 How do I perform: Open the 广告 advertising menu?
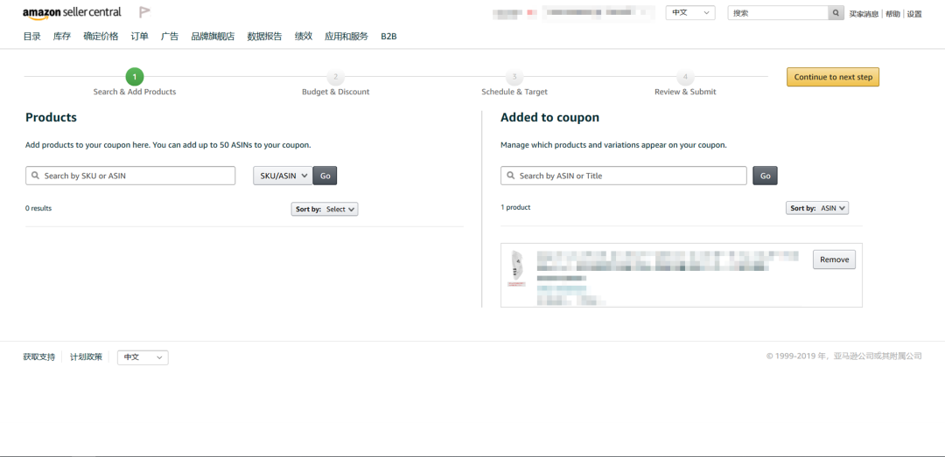tap(170, 37)
